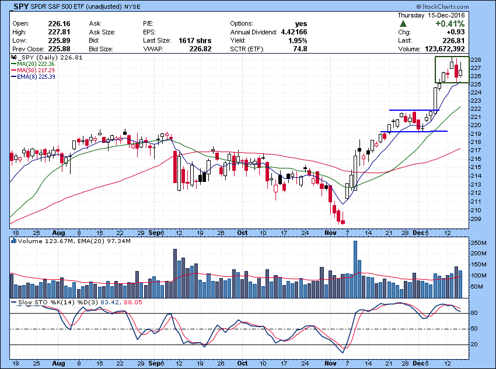
Task: Click the SCTR (ETF) value '74.8'
Action: (301, 49)
